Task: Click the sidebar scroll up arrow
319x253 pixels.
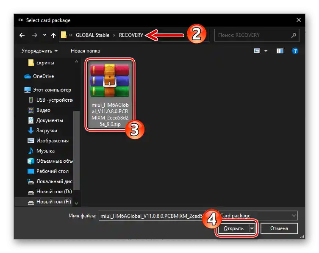Action: [77, 61]
